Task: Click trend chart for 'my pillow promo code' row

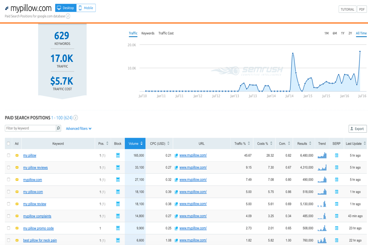Action: (322, 228)
